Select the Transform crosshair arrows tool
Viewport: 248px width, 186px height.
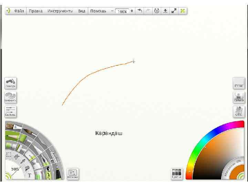(x=17, y=157)
